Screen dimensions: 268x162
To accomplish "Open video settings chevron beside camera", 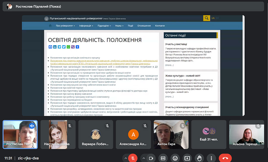I will tap(144, 158).
